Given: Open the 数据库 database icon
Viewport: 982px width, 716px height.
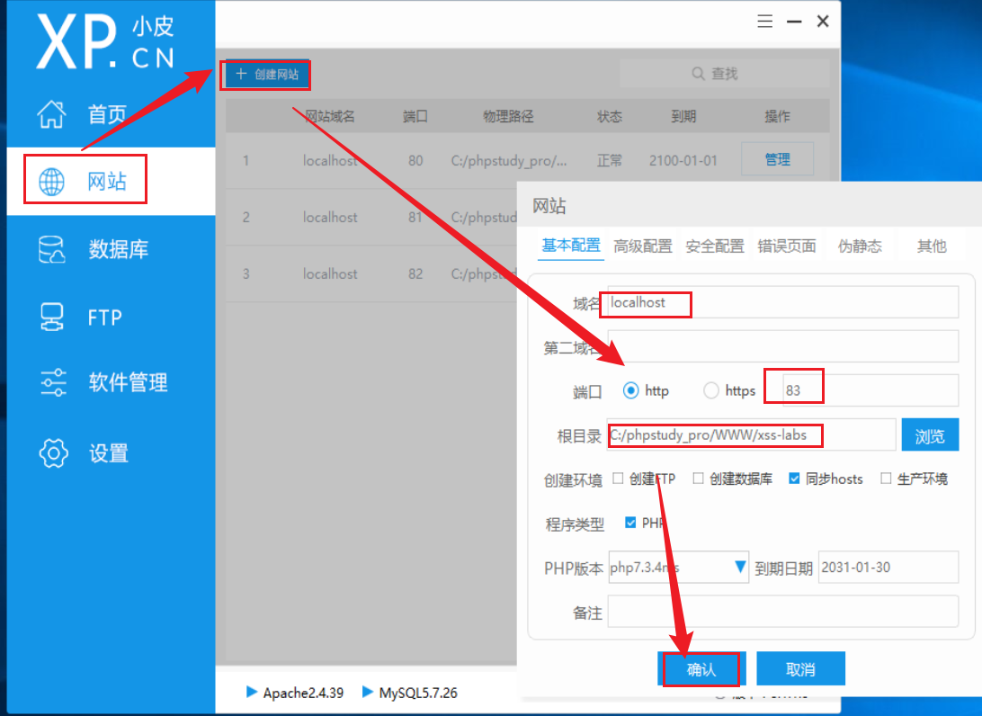Looking at the screenshot, I should click(51, 249).
